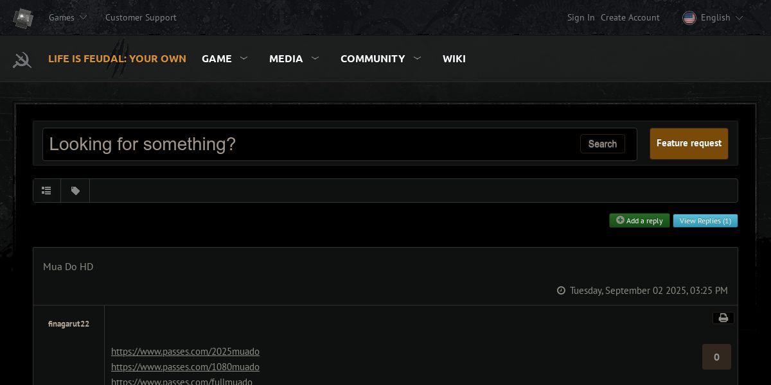The image size is (771, 385).
Task: Click the Feature request button
Action: pyautogui.click(x=689, y=144)
